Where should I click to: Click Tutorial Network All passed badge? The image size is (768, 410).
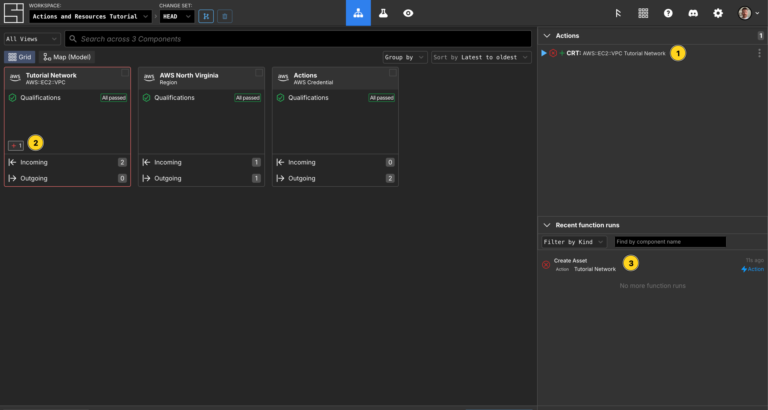114,98
